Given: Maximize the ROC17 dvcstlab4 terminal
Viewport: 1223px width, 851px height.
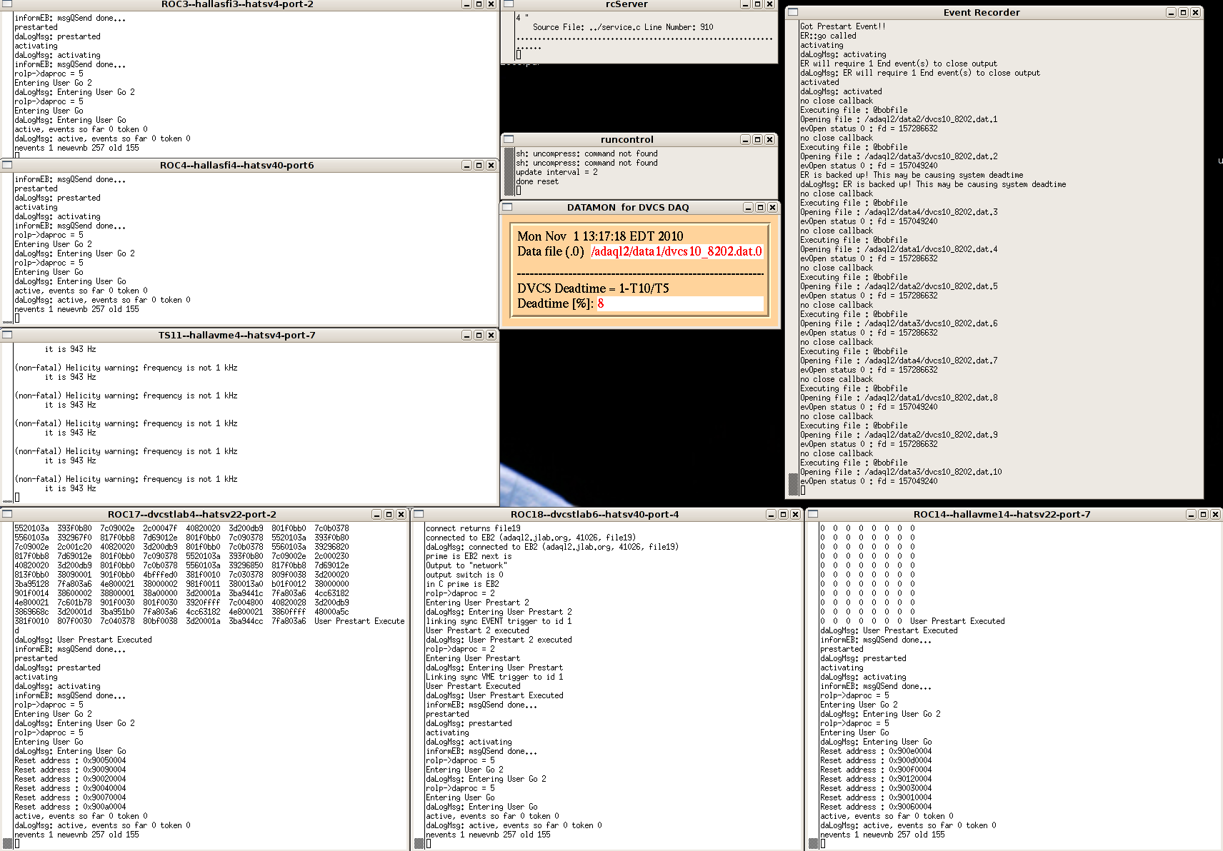Looking at the screenshot, I should coord(389,514).
